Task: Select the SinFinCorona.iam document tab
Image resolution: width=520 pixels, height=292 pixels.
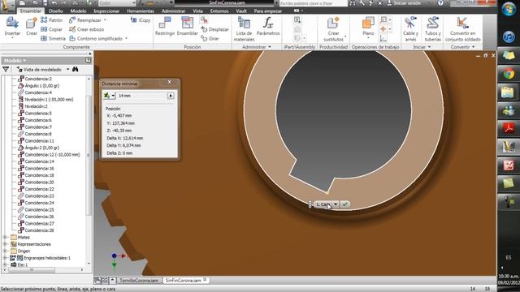Action: 184,281
